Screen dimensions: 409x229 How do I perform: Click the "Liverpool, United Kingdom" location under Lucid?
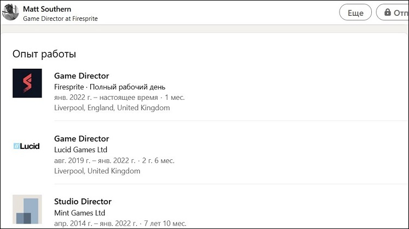click(x=97, y=171)
